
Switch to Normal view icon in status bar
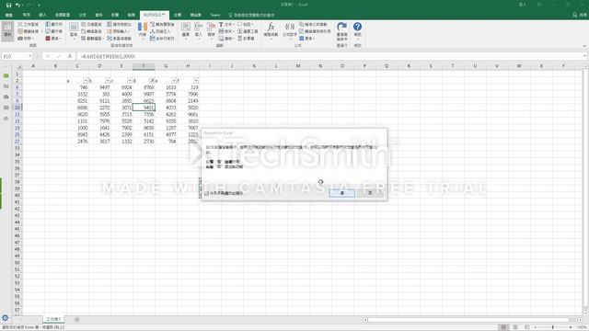(x=503, y=327)
